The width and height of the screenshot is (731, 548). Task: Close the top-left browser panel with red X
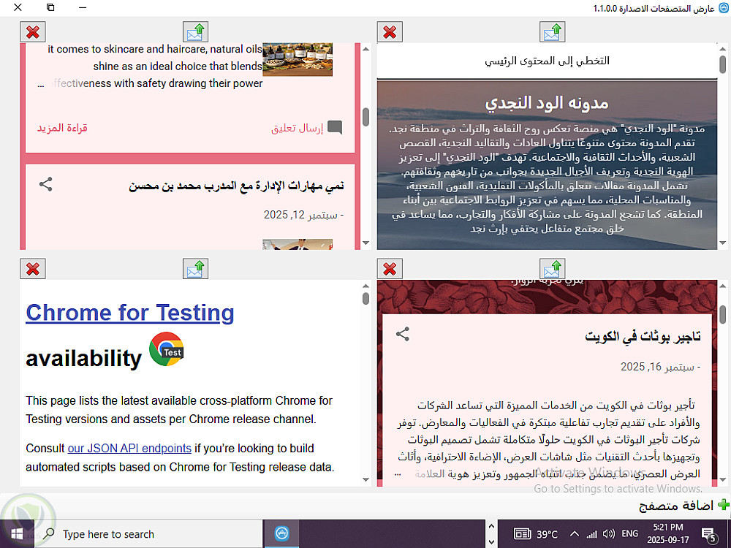[33, 31]
